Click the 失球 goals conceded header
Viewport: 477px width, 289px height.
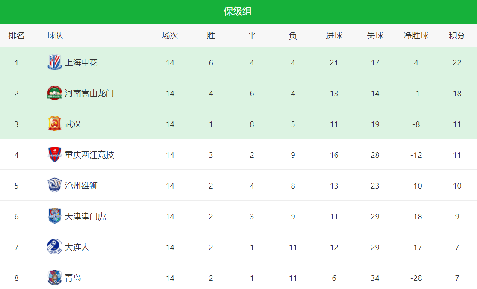pyautogui.click(x=375, y=35)
